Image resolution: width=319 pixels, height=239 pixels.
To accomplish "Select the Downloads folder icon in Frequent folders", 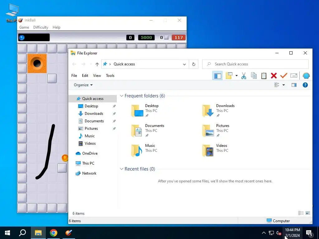I will pyautogui.click(x=208, y=111).
